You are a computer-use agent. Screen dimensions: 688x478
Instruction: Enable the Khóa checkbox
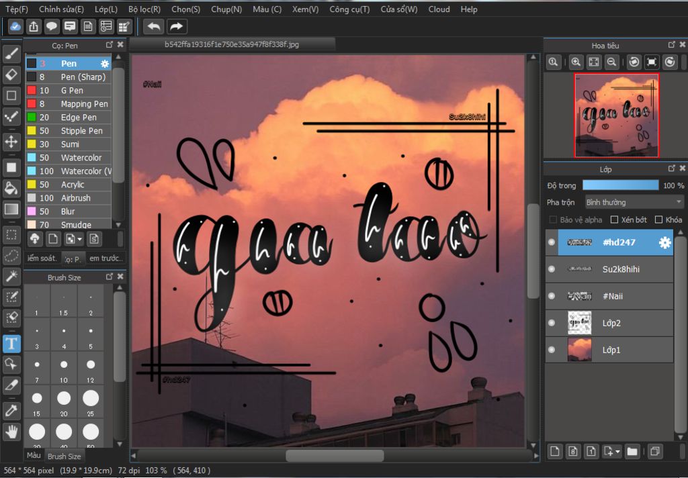tap(658, 220)
